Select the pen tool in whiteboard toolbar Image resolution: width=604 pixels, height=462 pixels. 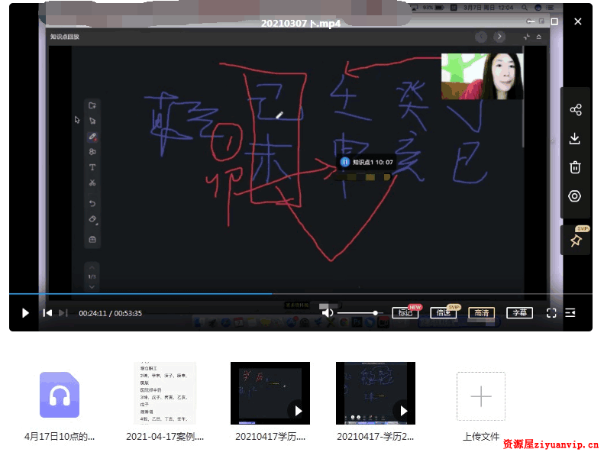tap(92, 137)
